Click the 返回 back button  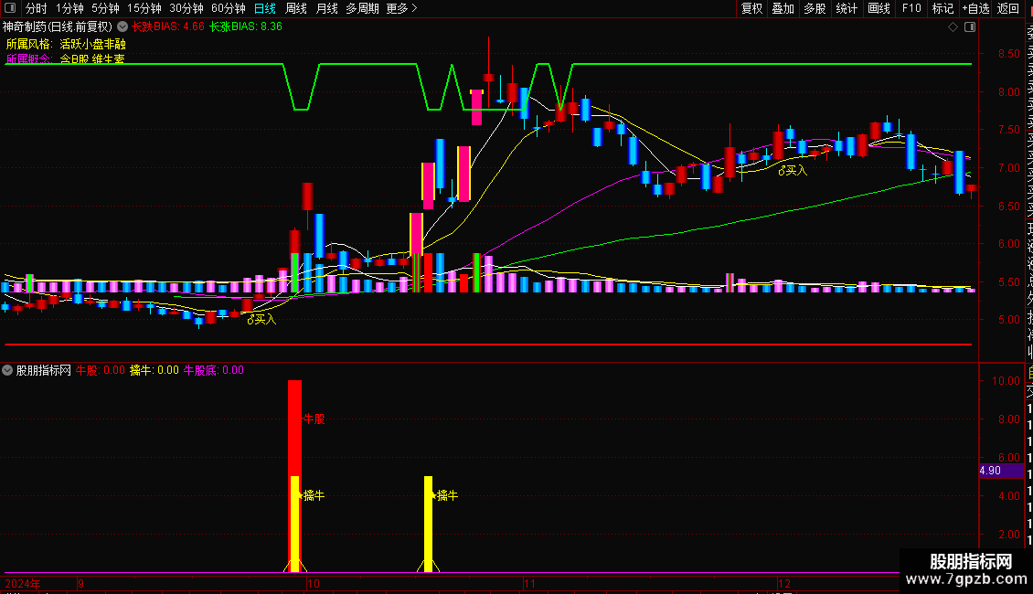[x=1008, y=8]
